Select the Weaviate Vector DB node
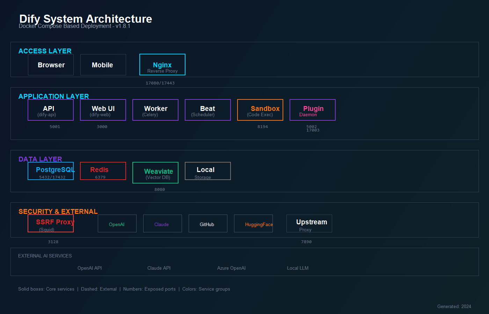 tap(155, 172)
